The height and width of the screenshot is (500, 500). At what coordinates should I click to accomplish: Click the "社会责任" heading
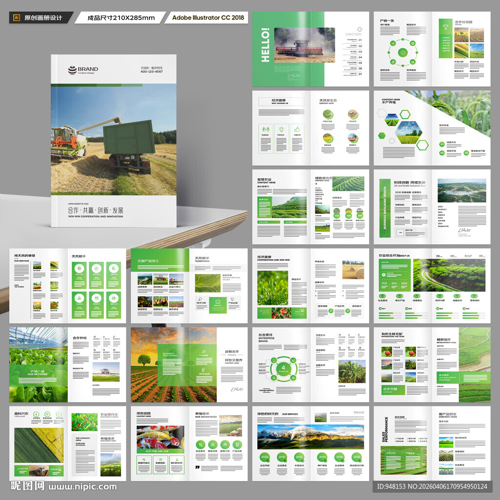pyautogui.click(x=266, y=335)
